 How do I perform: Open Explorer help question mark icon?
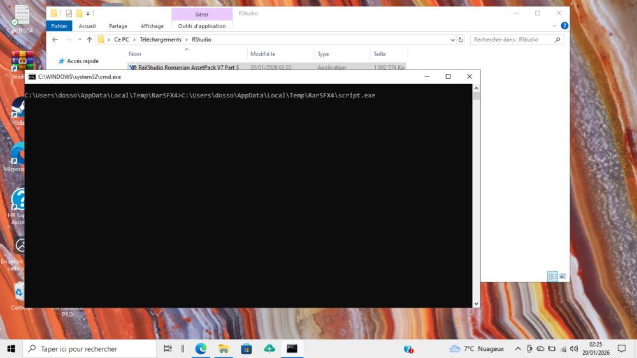coord(564,25)
